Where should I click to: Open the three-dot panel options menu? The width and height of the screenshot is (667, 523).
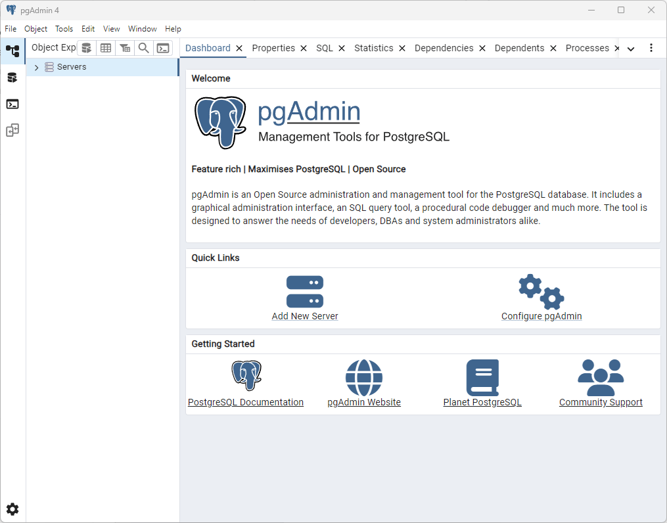(x=651, y=48)
